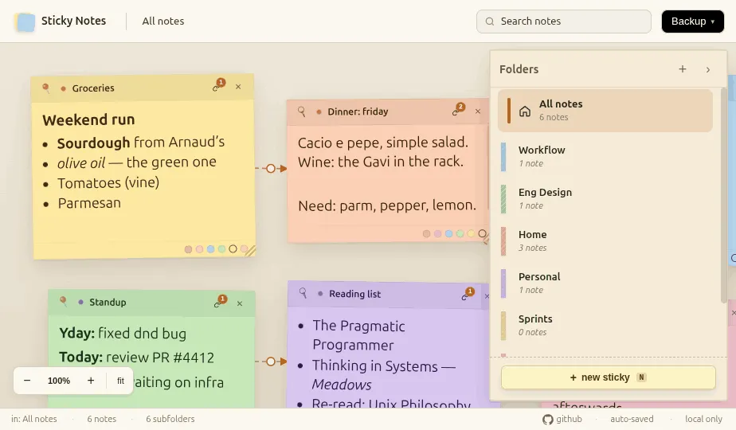The height and width of the screenshot is (430, 736).
Task: Click the "in: All notes" status entry
Action: 33,419
